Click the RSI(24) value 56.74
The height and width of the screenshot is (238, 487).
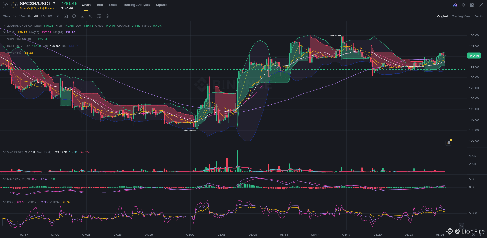coord(66,202)
